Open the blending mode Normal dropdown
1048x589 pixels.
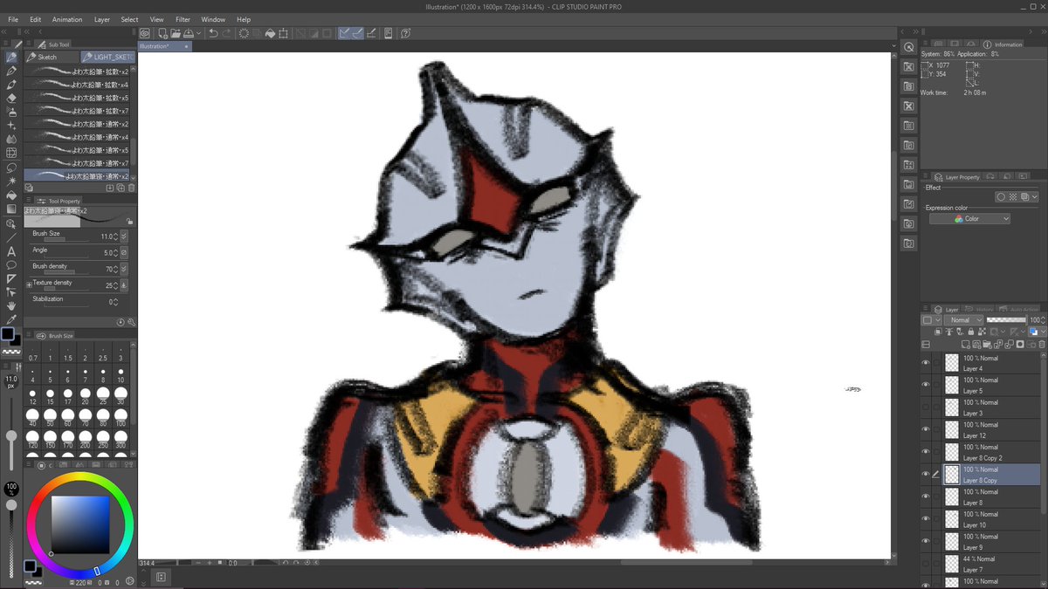[x=964, y=320]
